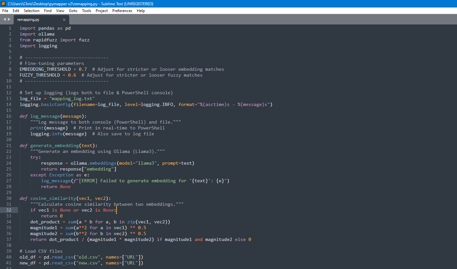The width and height of the screenshot is (457, 269).
Task: Click 'rapidfuzz' in the import line
Action: tap(45, 40)
